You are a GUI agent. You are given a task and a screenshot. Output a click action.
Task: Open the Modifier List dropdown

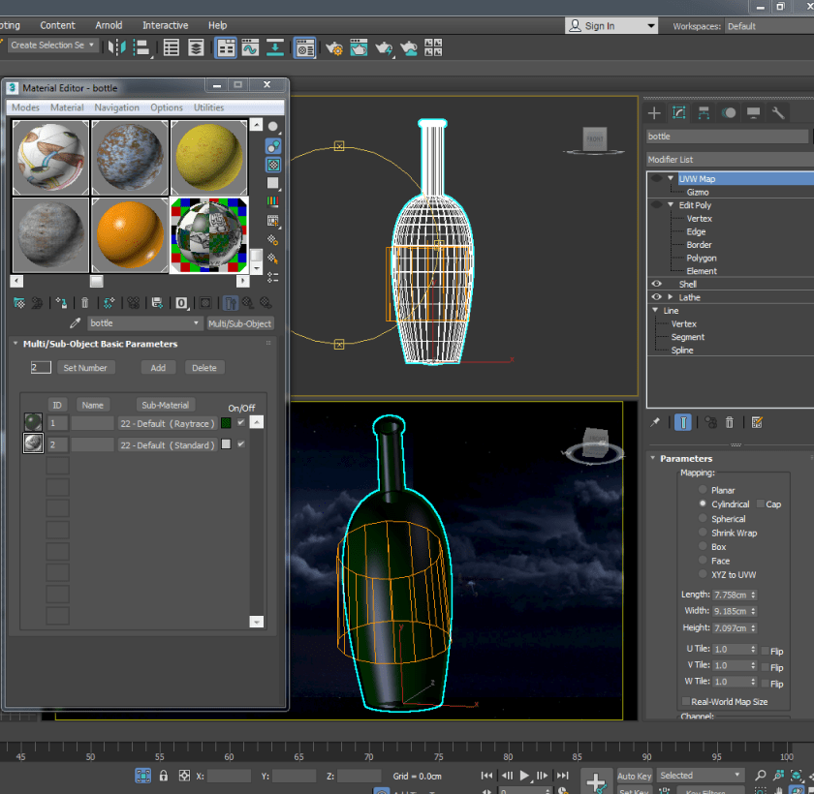(x=729, y=159)
